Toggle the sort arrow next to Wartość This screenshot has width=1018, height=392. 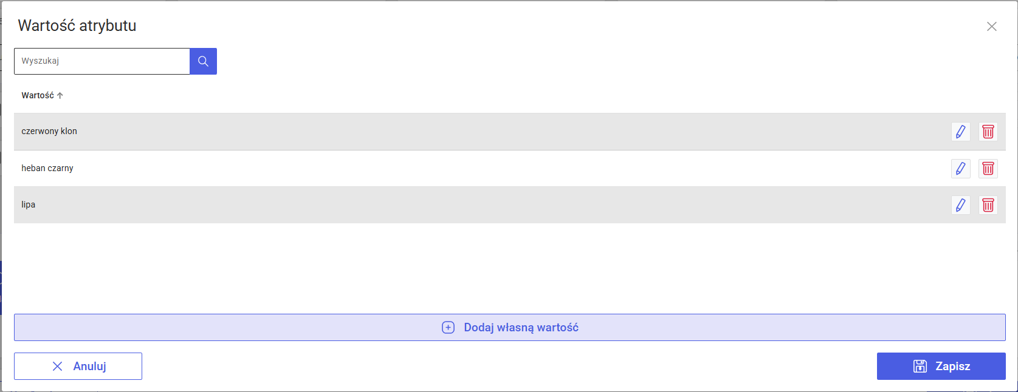tap(60, 95)
